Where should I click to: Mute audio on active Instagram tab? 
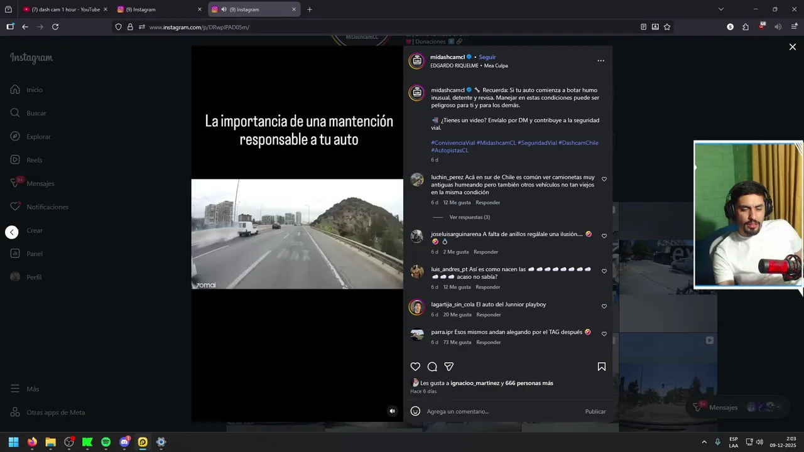(224, 9)
